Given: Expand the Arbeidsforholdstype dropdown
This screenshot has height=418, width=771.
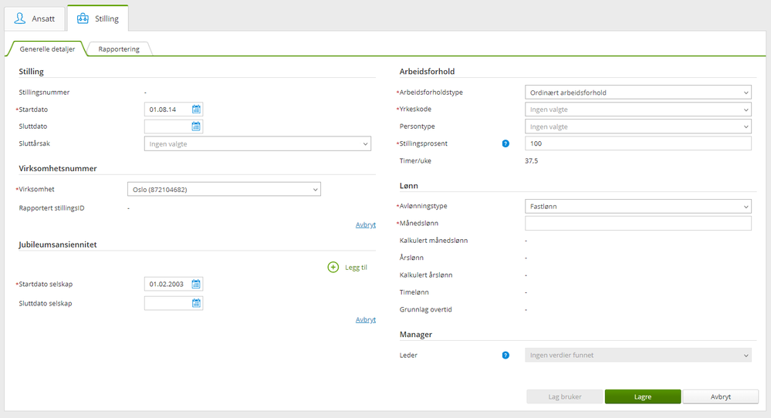Looking at the screenshot, I should 745,93.
